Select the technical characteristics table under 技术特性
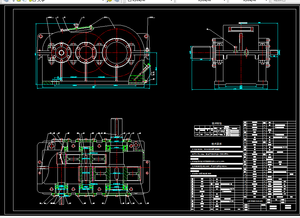300x218 pixels. (217, 131)
